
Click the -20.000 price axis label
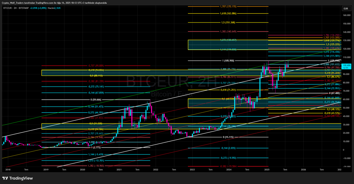[346, 167]
